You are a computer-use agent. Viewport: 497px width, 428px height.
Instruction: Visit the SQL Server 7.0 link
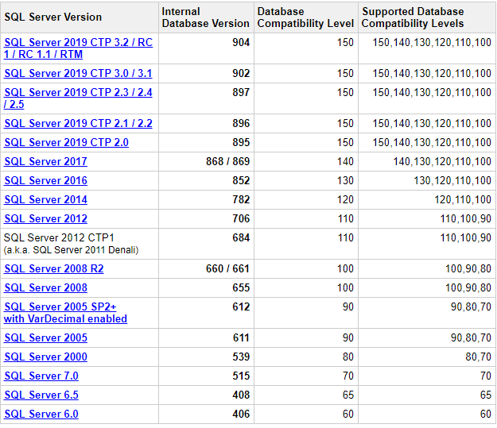[x=41, y=376]
